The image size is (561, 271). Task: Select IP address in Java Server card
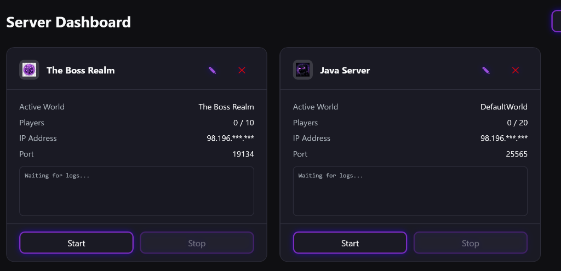504,139
